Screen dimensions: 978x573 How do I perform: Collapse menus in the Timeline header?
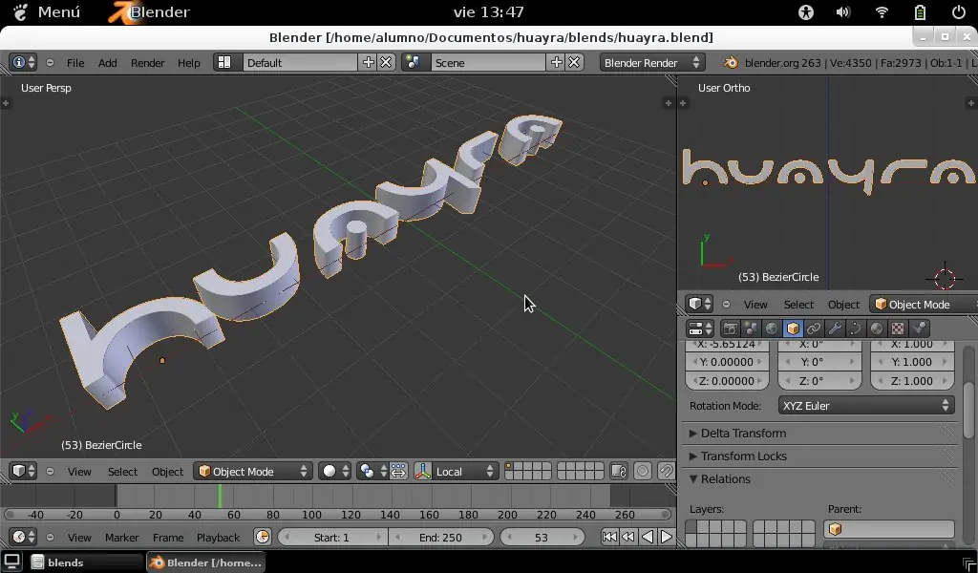(50, 537)
